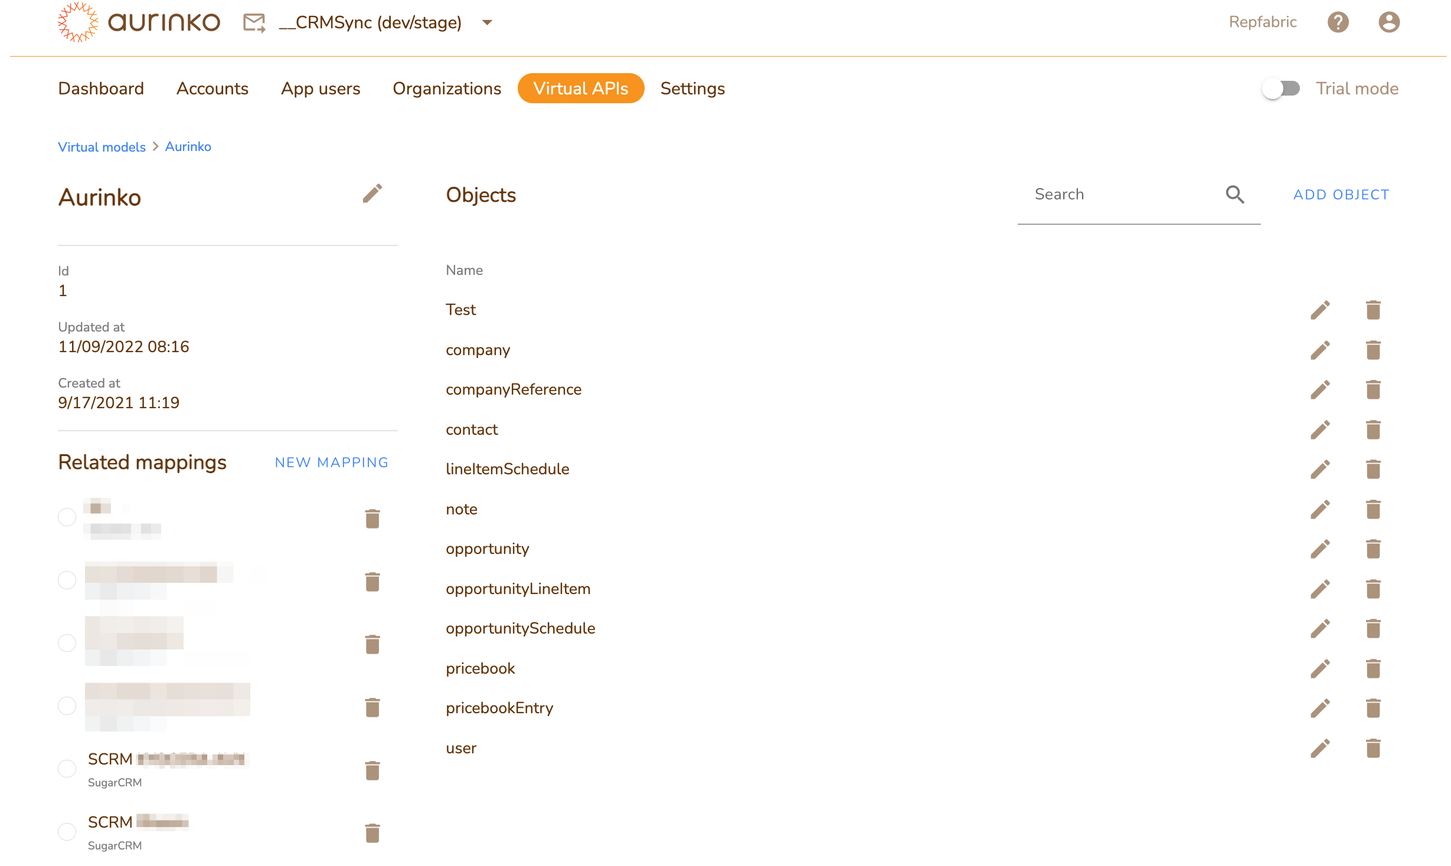Open the Organizations tab

point(447,88)
